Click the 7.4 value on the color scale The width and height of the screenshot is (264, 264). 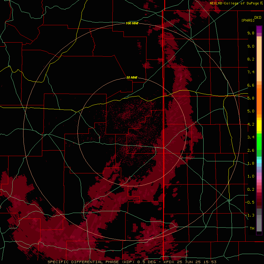pyautogui.click(x=251, y=72)
